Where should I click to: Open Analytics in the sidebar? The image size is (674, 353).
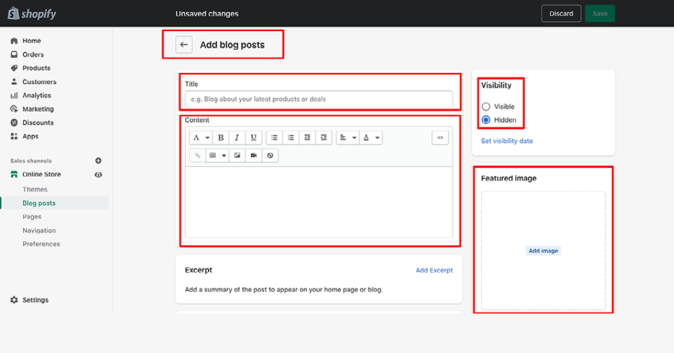coord(37,95)
